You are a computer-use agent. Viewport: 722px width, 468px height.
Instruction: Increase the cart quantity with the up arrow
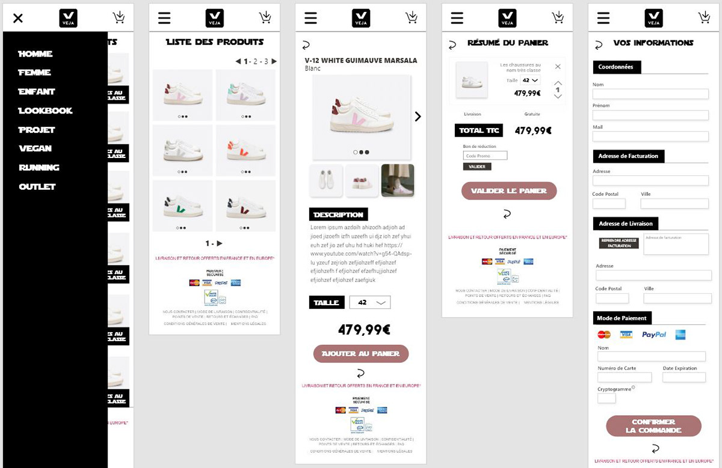coord(558,84)
